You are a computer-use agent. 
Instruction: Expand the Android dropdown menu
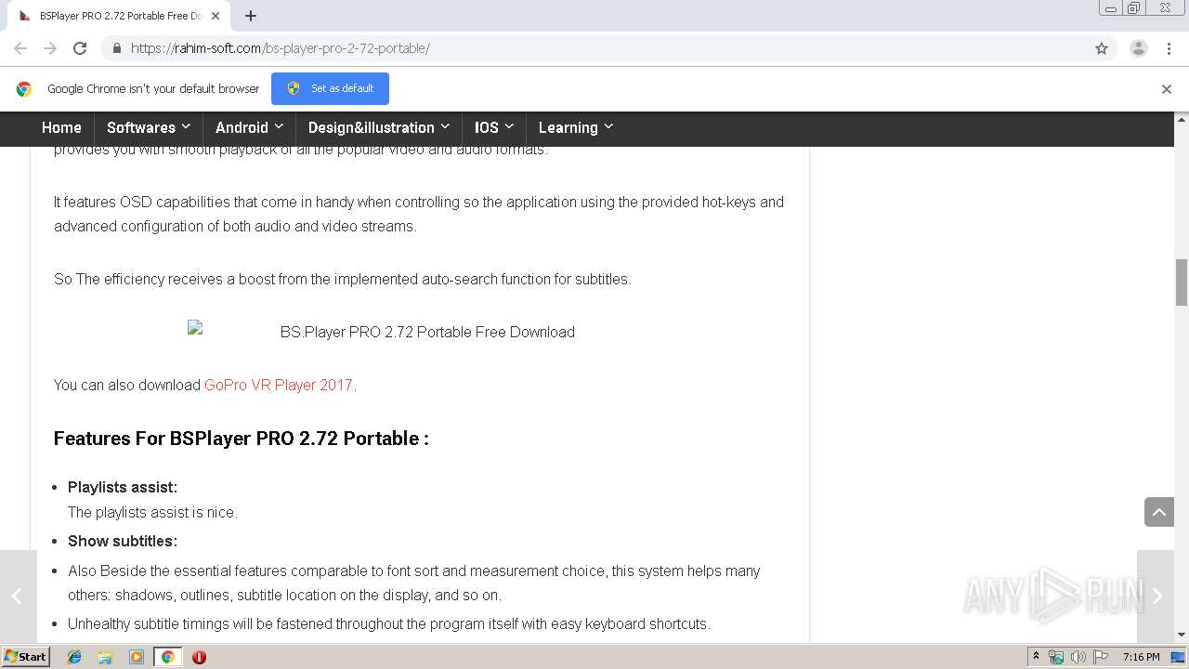coord(249,127)
